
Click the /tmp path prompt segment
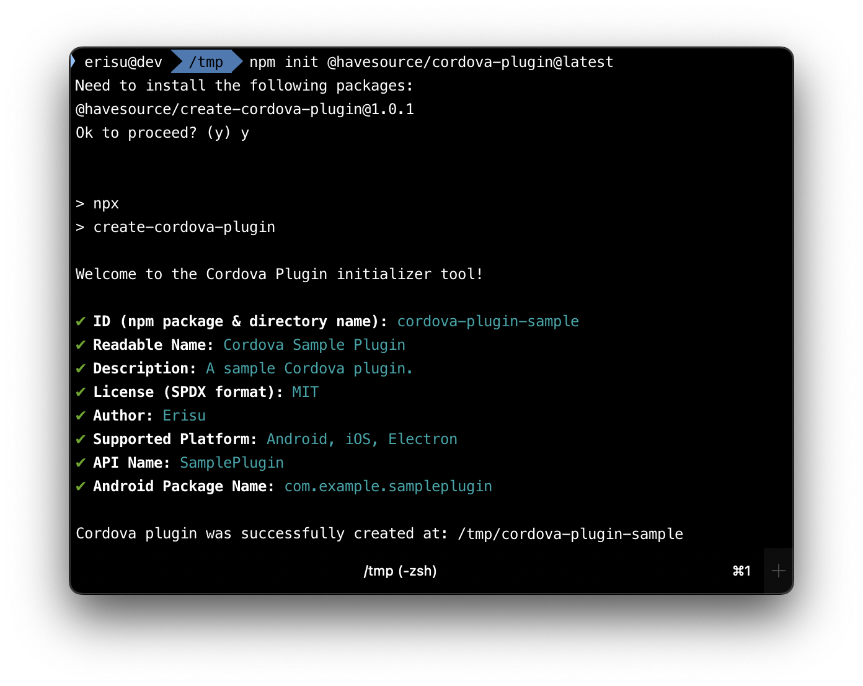click(206, 62)
